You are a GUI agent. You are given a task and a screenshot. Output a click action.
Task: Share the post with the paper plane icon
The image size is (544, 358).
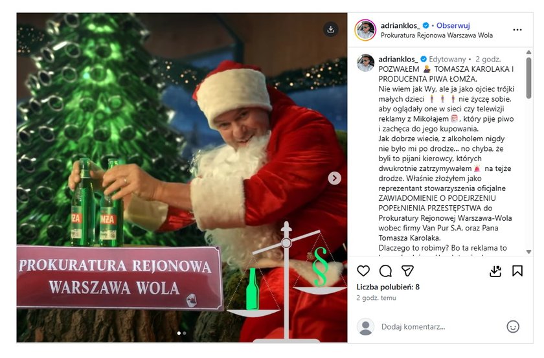[x=407, y=271]
